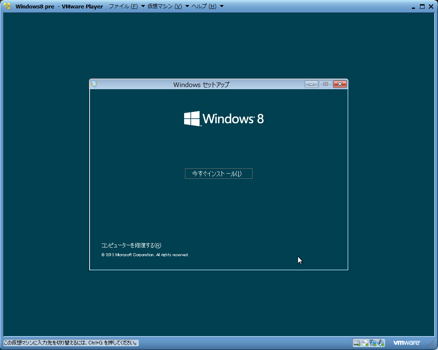Click the hard disk device icon
438x350 pixels.
357,343
